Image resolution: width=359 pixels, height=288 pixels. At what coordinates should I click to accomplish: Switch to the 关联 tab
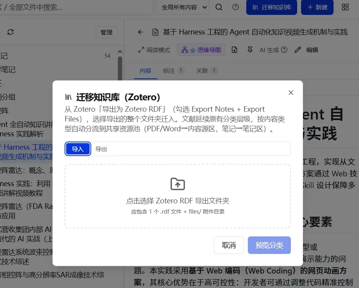click(202, 71)
